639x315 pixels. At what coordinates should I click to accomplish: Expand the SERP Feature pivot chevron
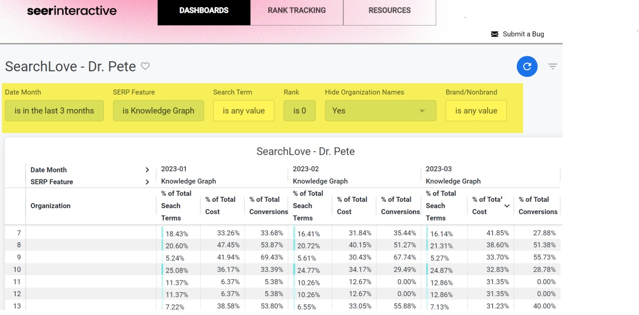tap(147, 182)
